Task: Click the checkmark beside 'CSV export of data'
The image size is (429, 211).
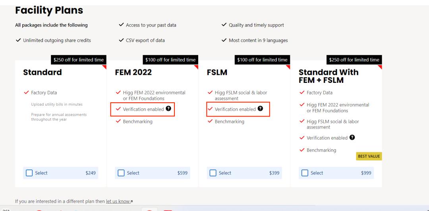Action: [121, 40]
